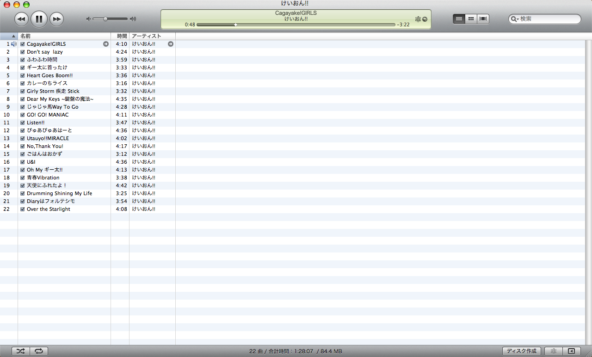Screen dimensions: 592x357
Task: Click the red close window button
Action: tap(7, 4)
